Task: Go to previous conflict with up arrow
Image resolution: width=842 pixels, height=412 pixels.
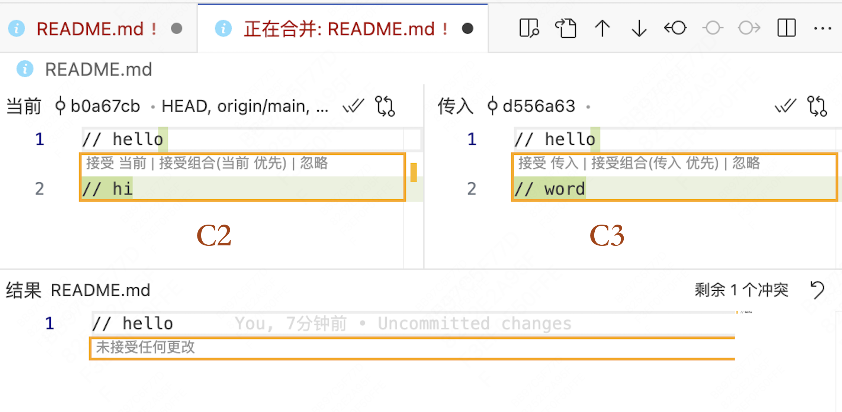Action: tap(602, 28)
